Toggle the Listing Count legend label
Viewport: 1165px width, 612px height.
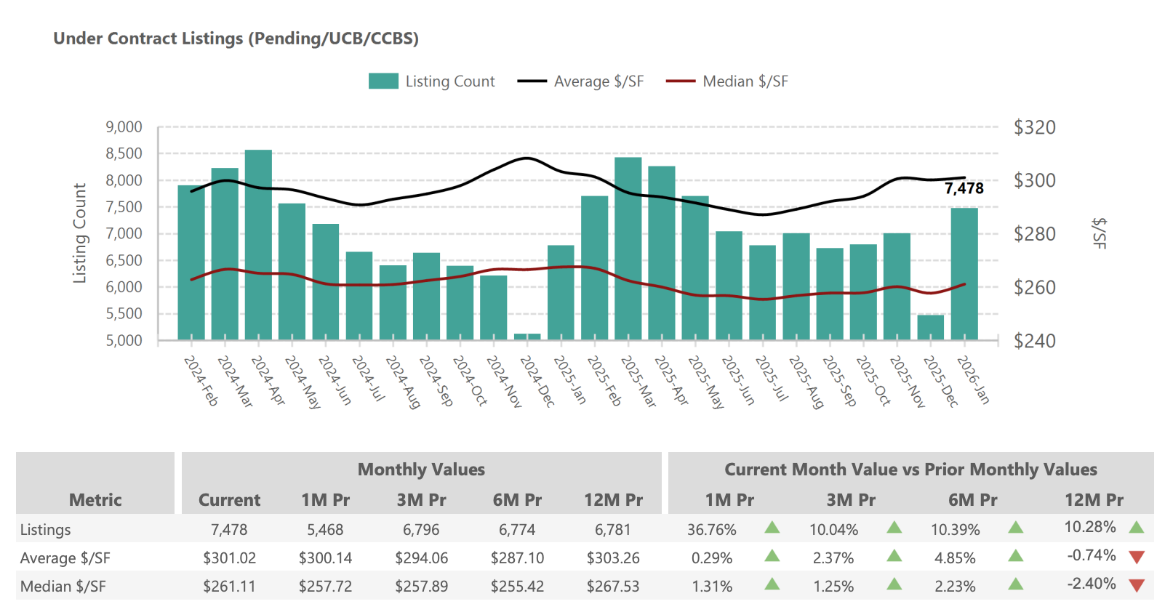pyautogui.click(x=449, y=81)
